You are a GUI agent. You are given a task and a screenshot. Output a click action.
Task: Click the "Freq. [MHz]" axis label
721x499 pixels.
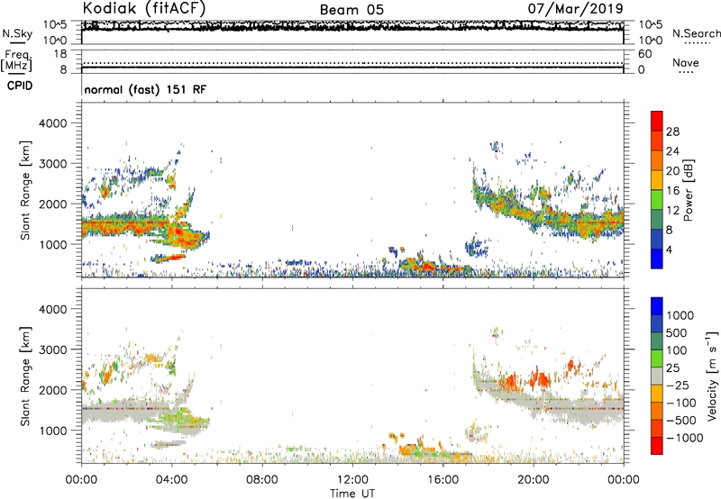click(16, 61)
